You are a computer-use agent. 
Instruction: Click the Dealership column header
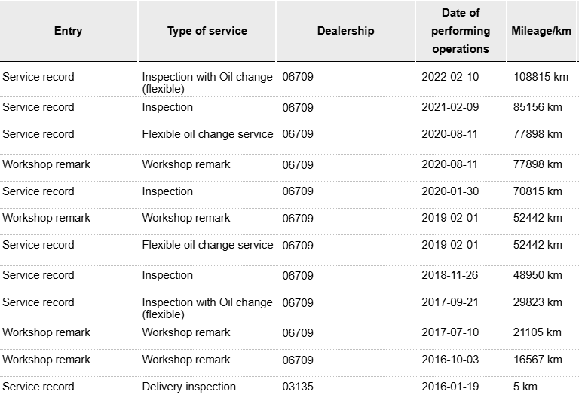coord(345,31)
